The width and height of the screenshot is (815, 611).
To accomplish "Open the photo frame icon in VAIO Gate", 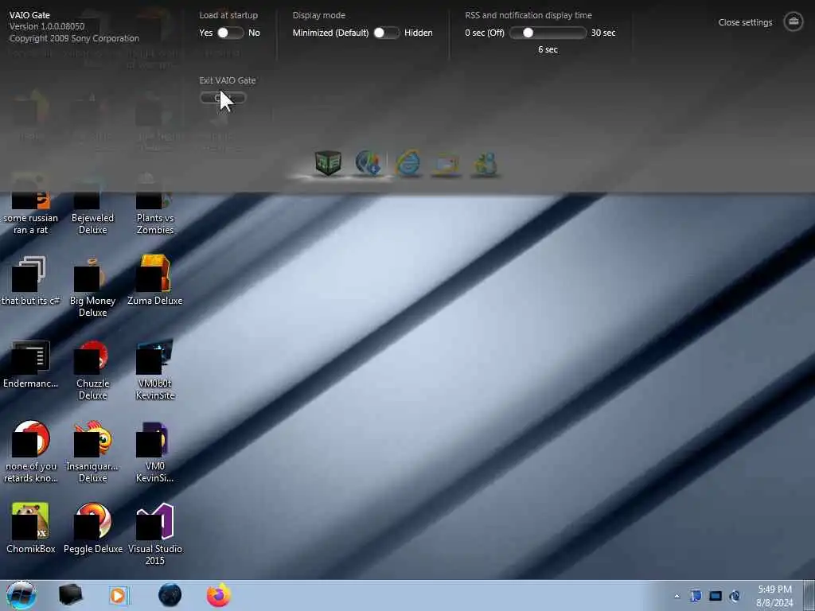I will (x=446, y=165).
